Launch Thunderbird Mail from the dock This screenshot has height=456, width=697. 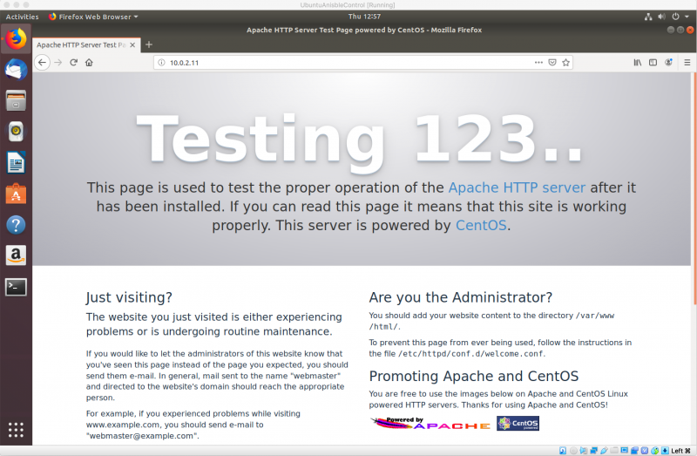[16, 70]
